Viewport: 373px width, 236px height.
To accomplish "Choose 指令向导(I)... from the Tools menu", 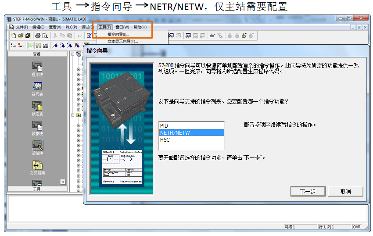I will (118, 35).
